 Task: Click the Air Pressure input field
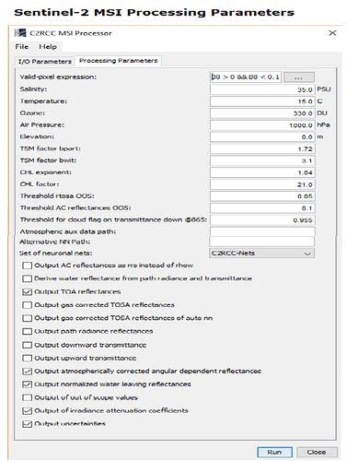point(262,125)
